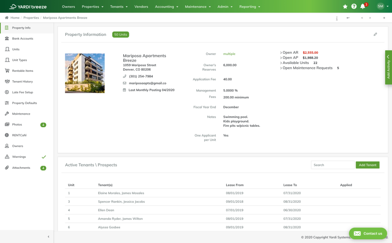Open help question mark icon

pos(354,7)
